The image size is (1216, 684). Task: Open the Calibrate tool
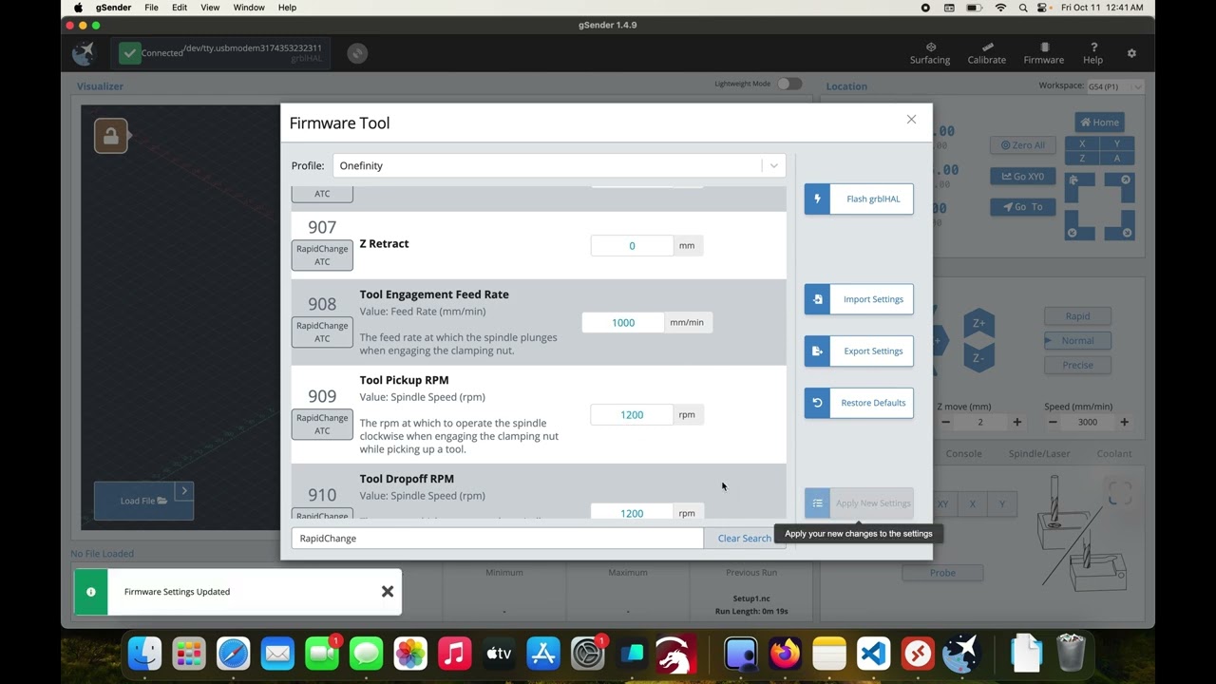pyautogui.click(x=986, y=53)
